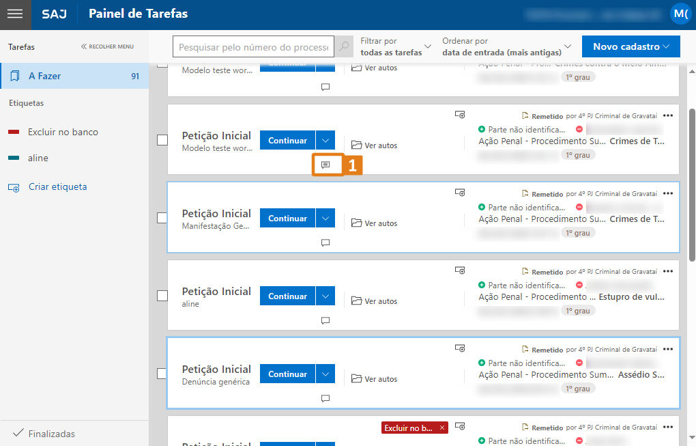Click the Criar etiqueta icon in sidebar
Viewport: 696px width, 446px height.
14,187
